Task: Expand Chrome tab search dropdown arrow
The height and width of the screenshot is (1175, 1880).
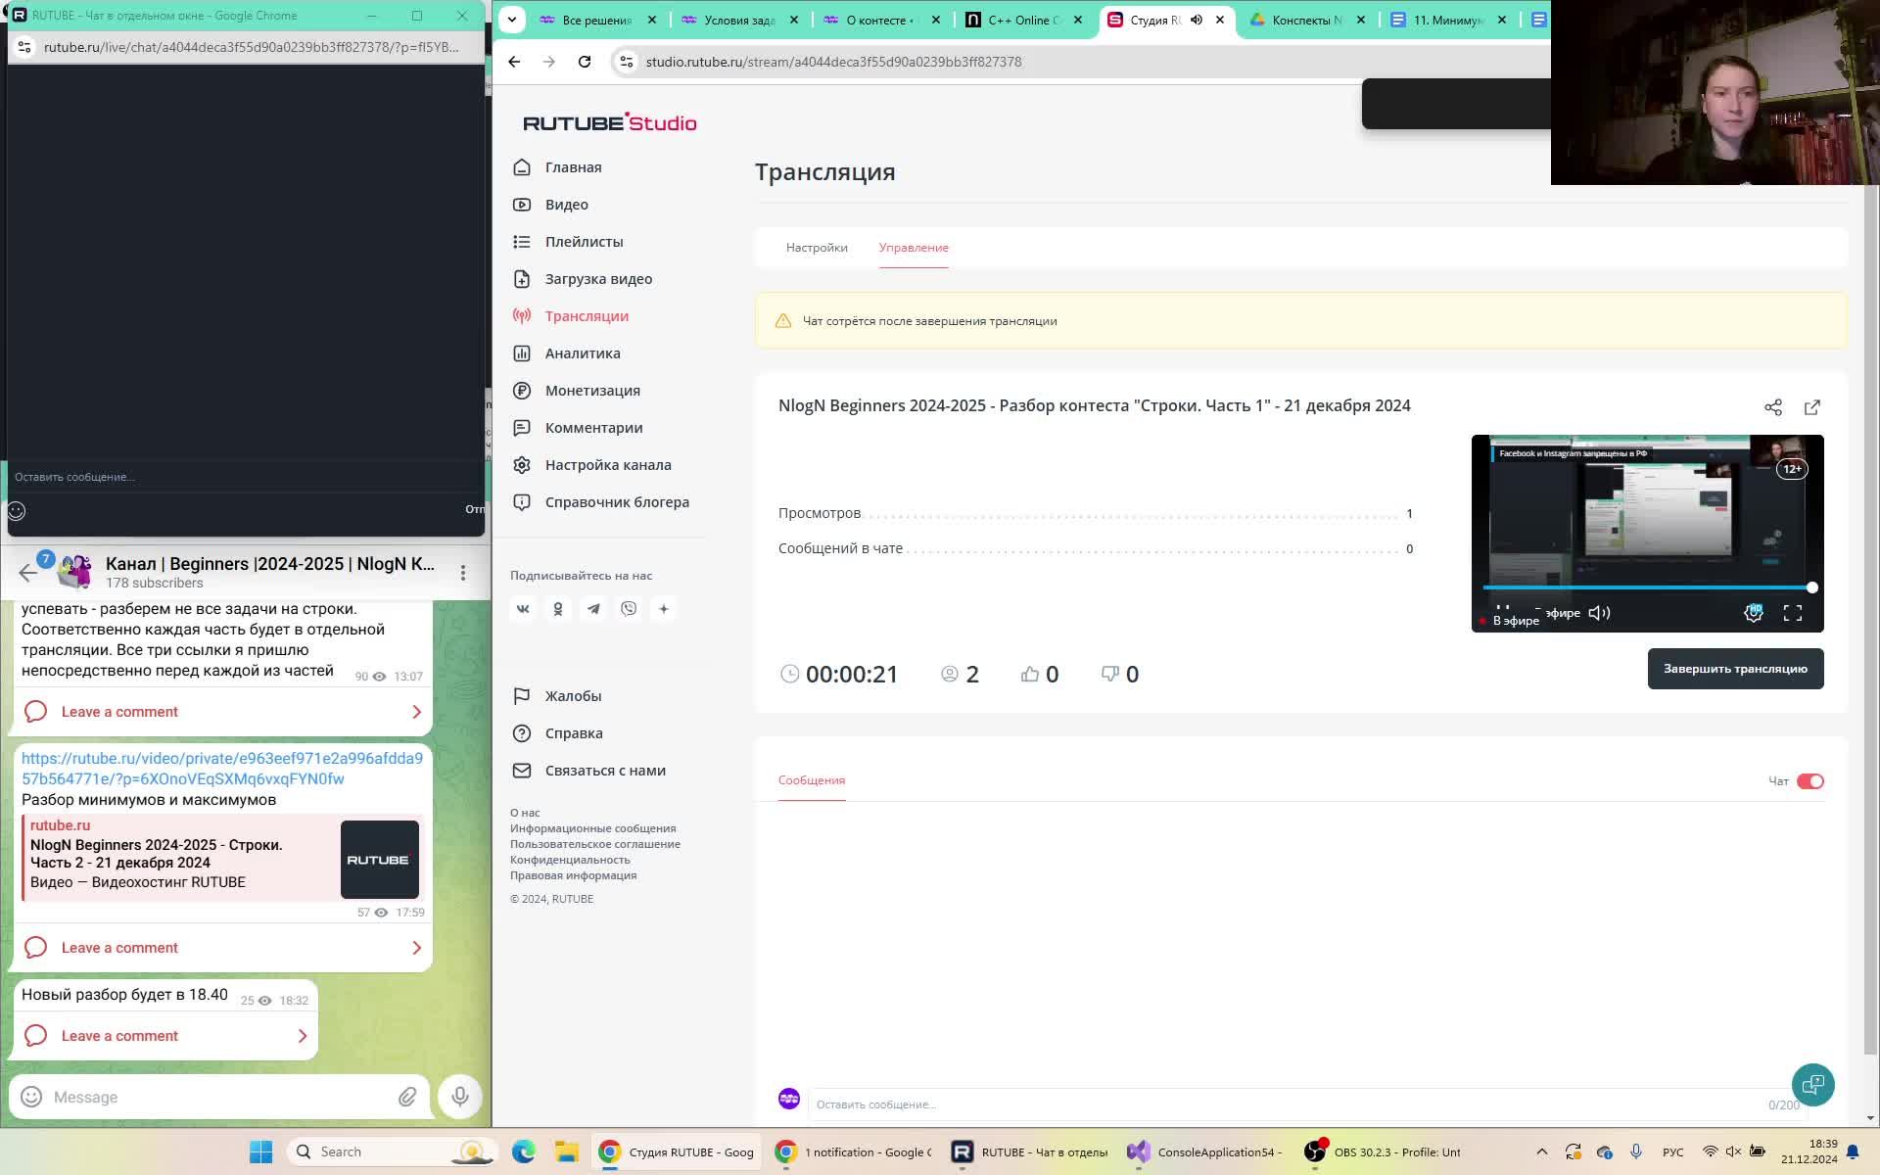Action: 511,20
